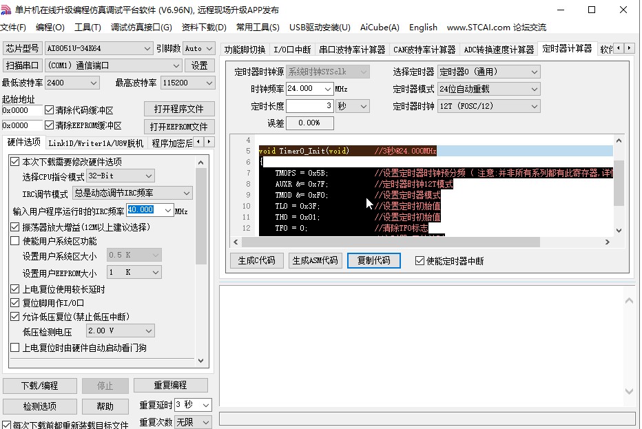Click the 时钟频率 input field
The image size is (642, 429).
coord(304,87)
